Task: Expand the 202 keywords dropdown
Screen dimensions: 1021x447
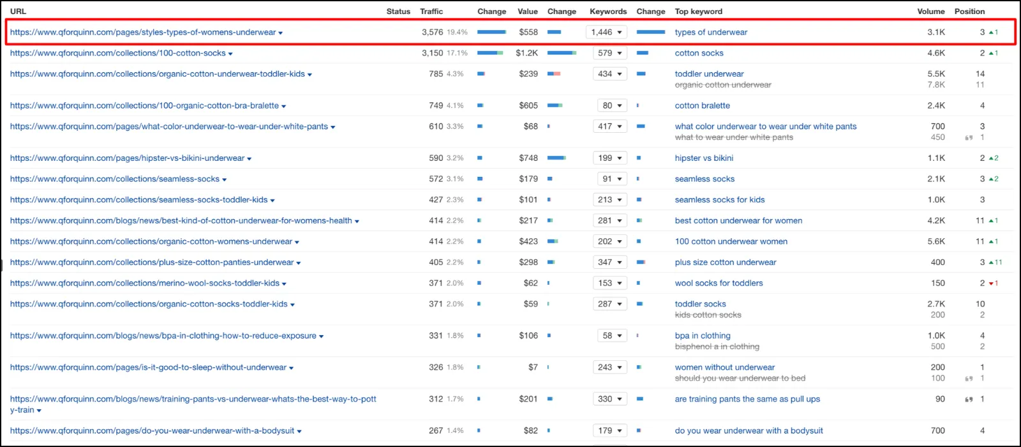Action: [610, 241]
